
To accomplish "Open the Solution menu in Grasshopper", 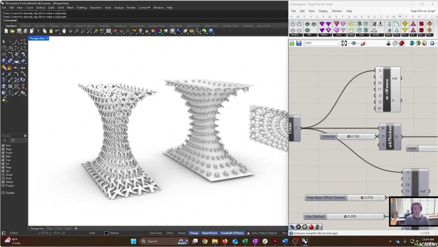I will [337, 11].
